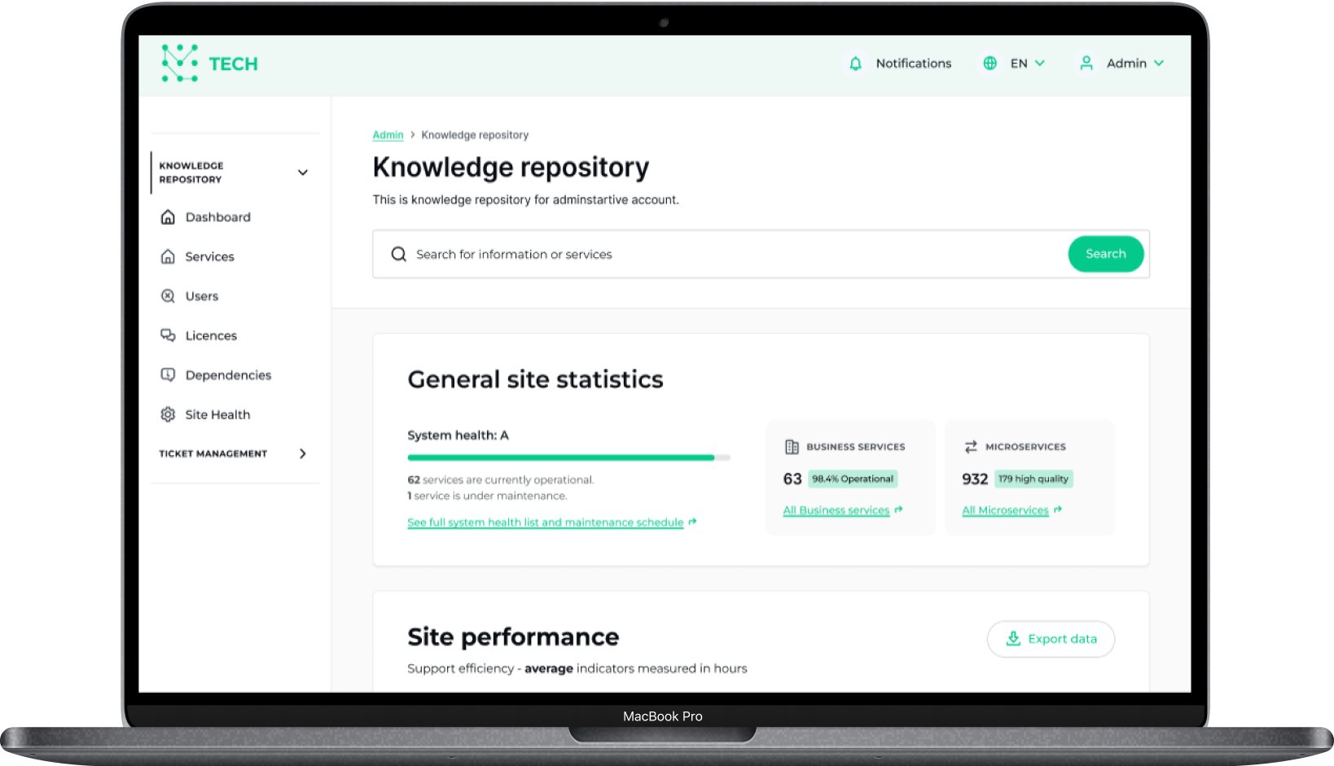
Task: Collapse the Knowledge Repository section
Action: [302, 173]
